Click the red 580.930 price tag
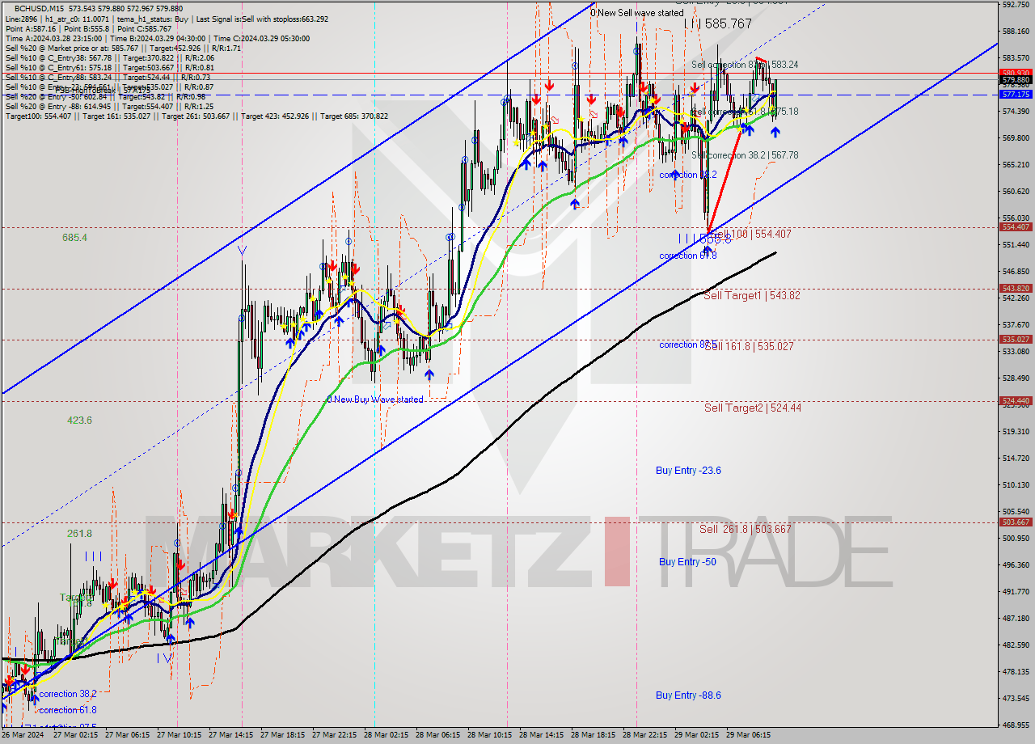 tap(1016, 73)
